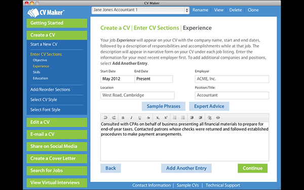Click Rename link in top bar

[x=200, y=10]
